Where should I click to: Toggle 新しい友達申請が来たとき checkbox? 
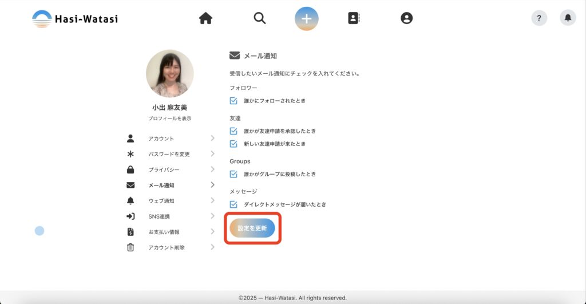233,144
